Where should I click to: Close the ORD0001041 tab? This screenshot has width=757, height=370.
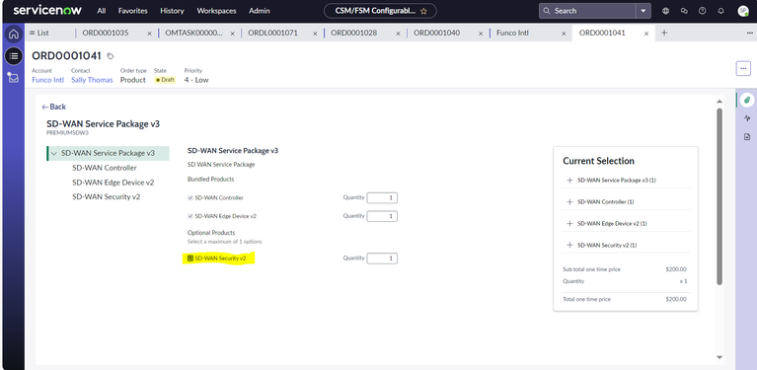click(646, 34)
